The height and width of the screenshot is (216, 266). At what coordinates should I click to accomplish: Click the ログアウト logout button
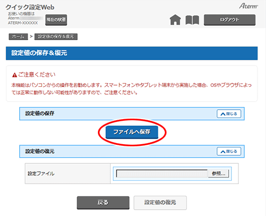[230, 20]
